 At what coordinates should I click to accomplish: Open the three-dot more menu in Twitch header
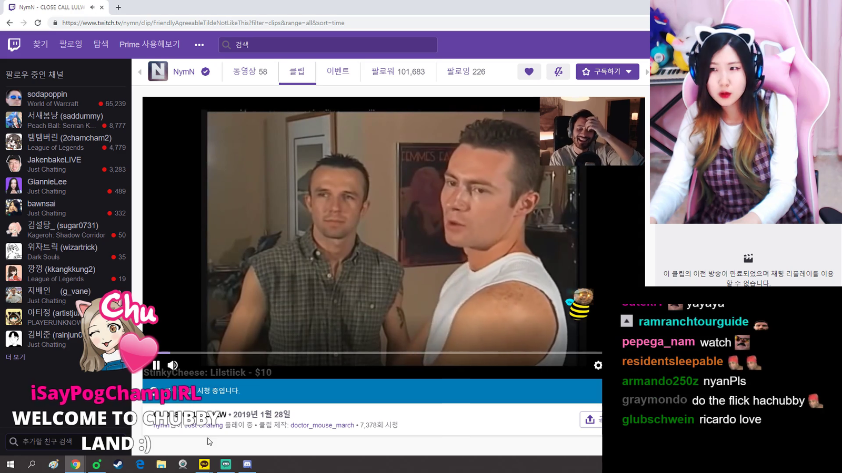[x=199, y=45]
